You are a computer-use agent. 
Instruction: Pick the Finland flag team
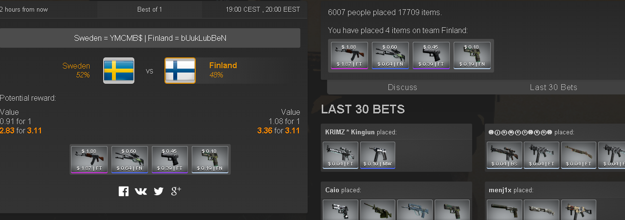pyautogui.click(x=180, y=71)
